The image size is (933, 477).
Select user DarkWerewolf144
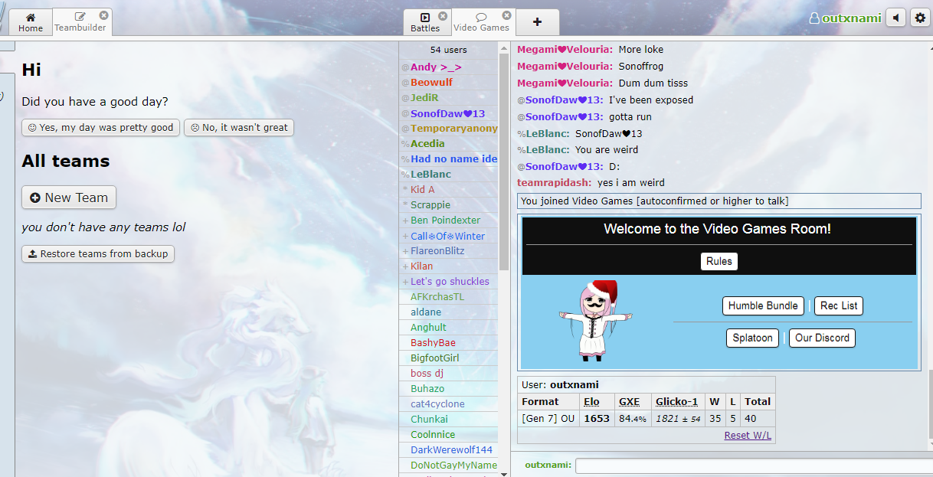449,450
